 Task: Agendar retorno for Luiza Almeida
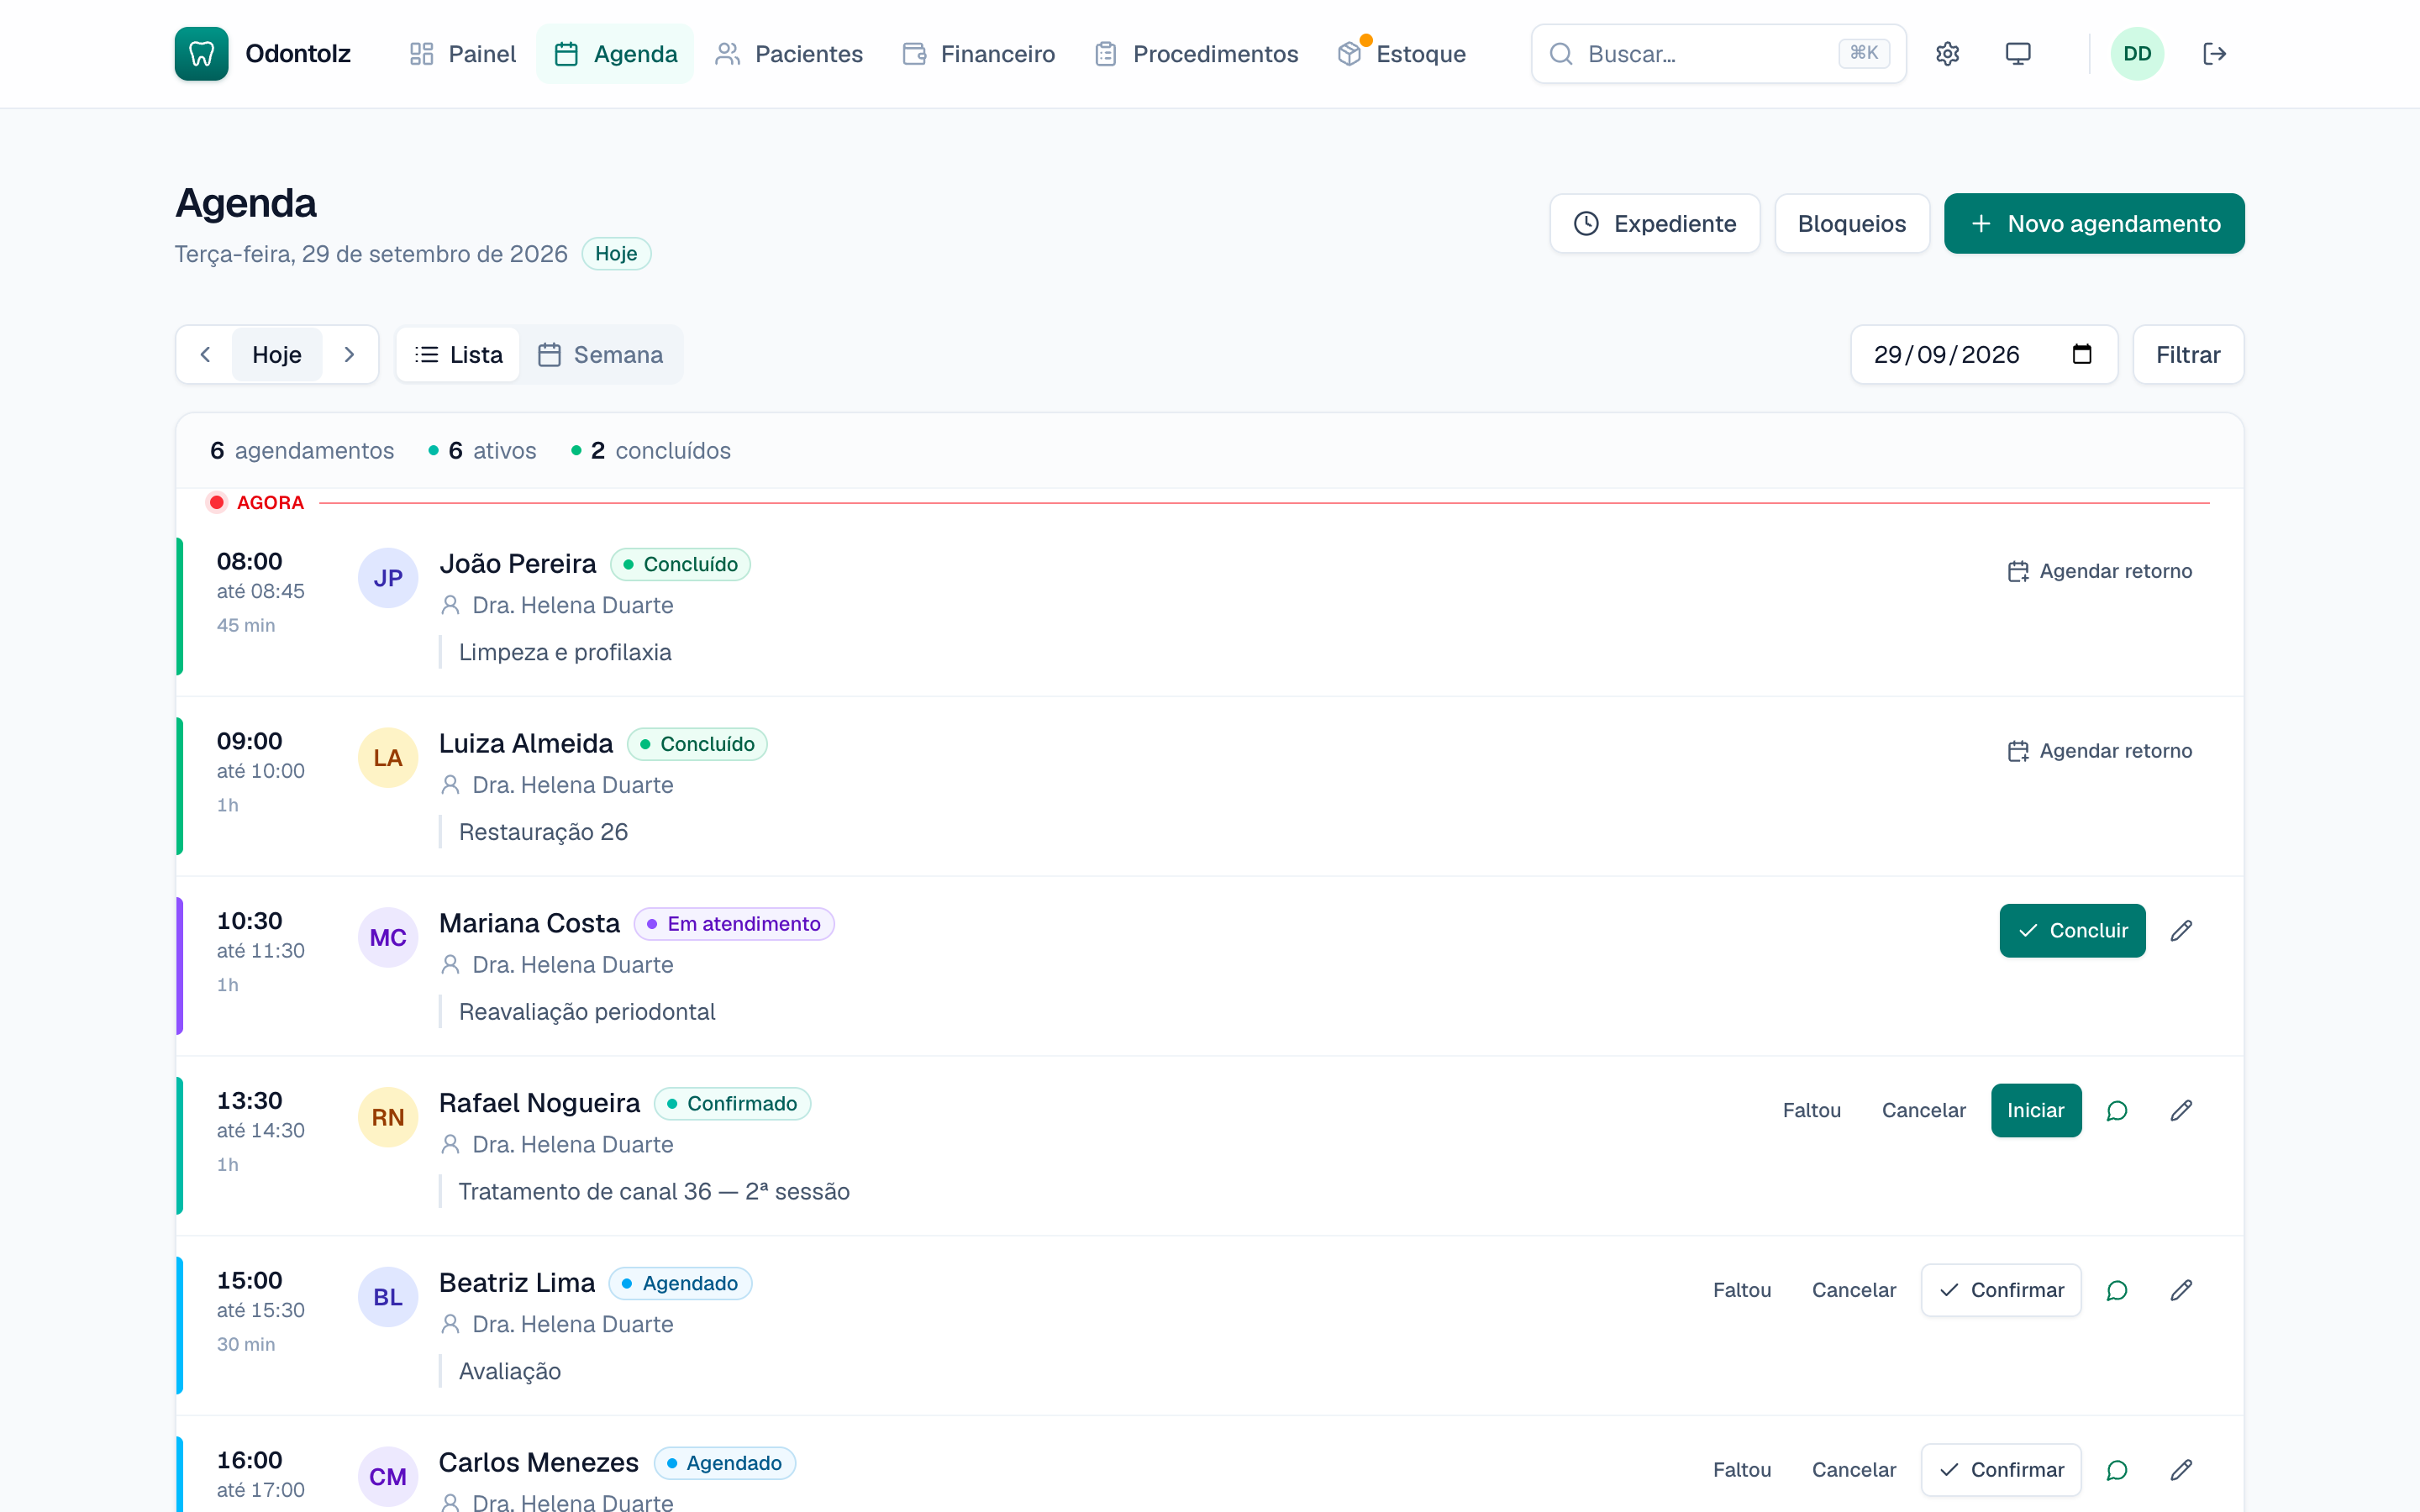click(x=2100, y=751)
